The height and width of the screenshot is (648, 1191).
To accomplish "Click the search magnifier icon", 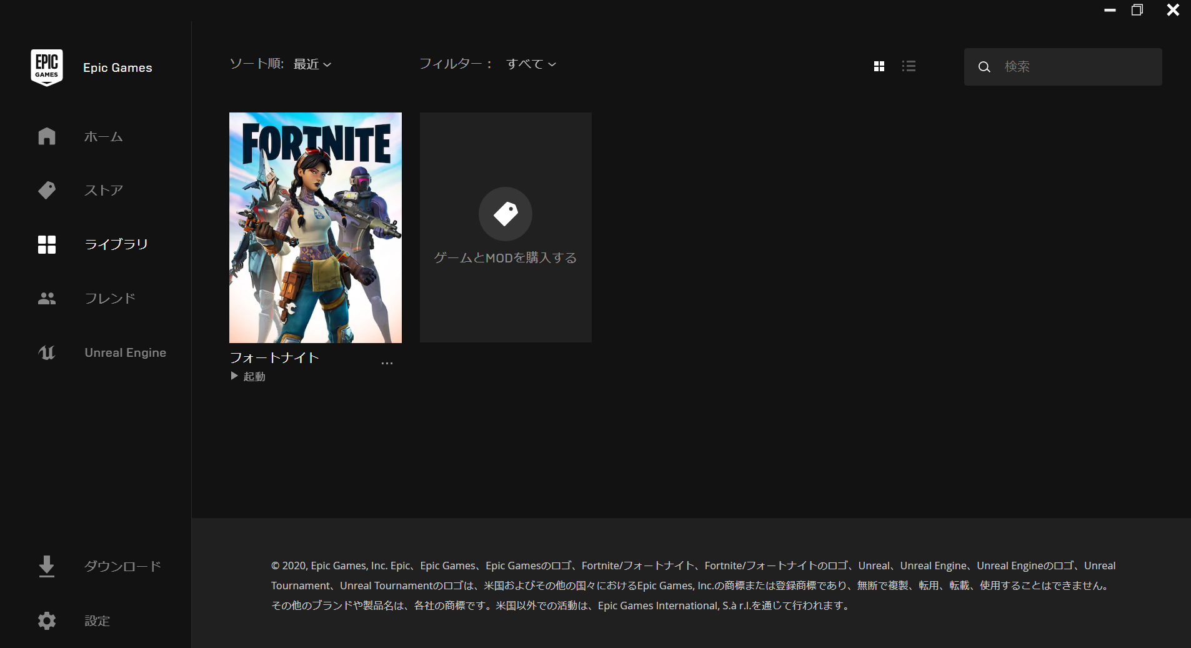I will [984, 67].
